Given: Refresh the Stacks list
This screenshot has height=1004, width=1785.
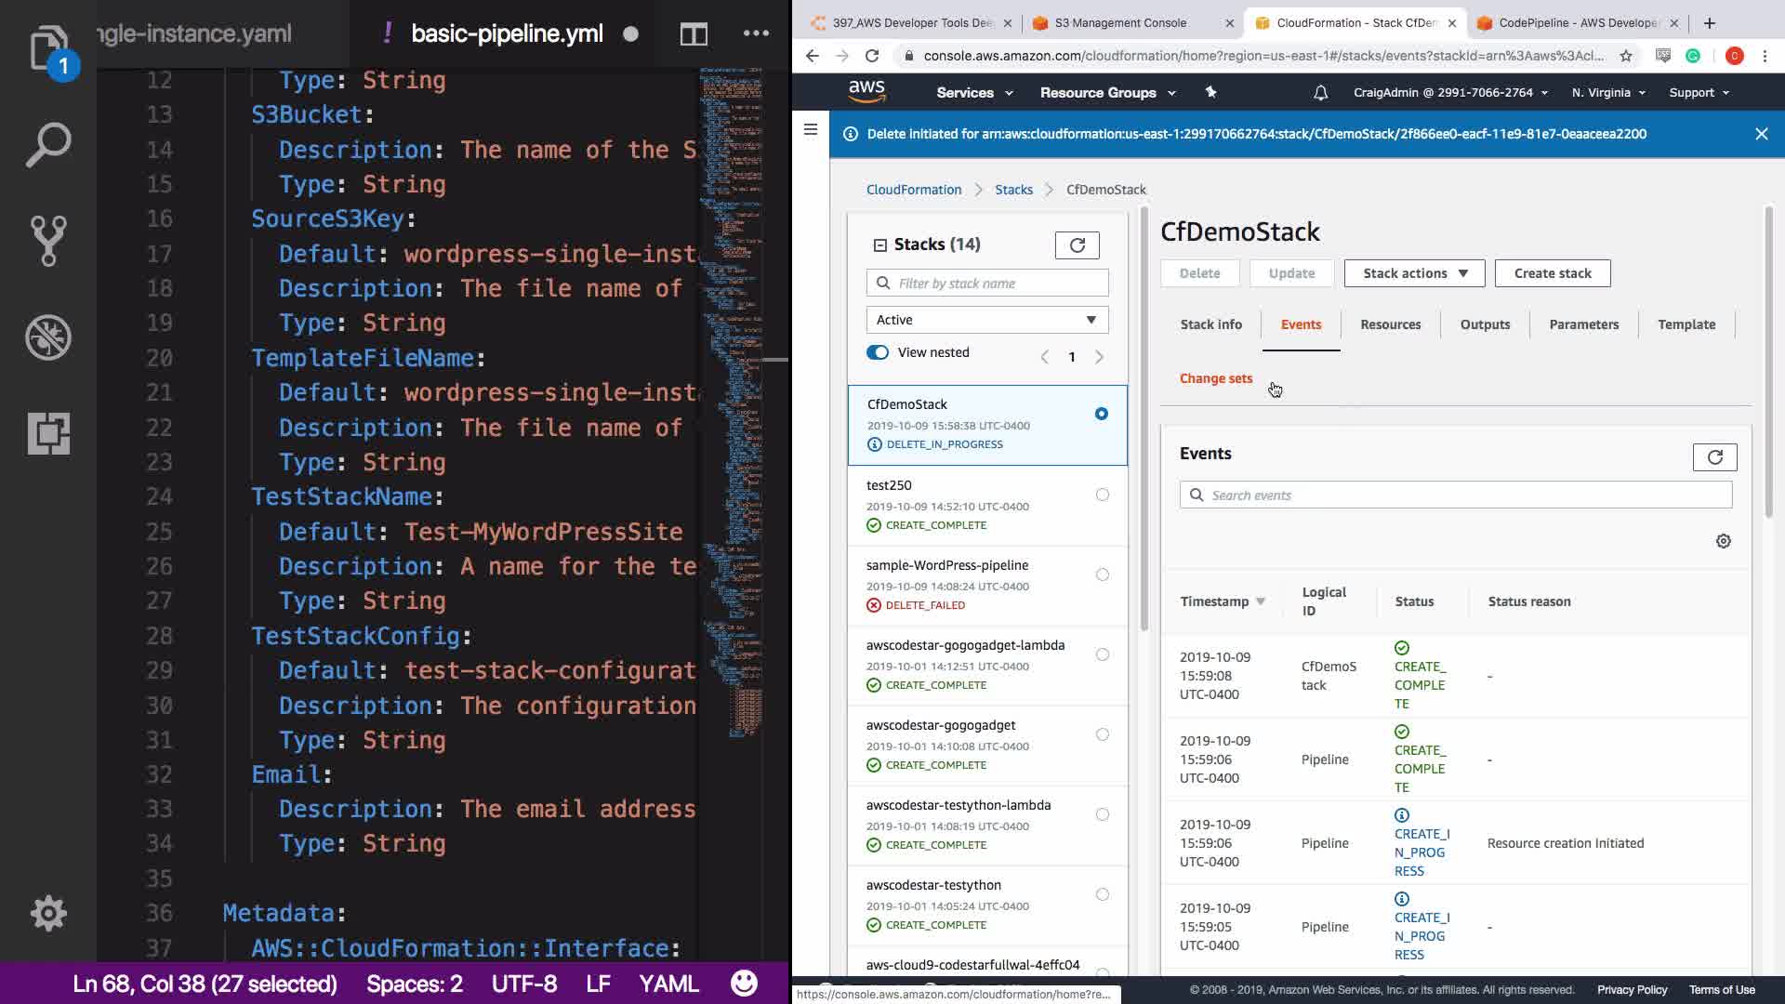Looking at the screenshot, I should (x=1077, y=245).
